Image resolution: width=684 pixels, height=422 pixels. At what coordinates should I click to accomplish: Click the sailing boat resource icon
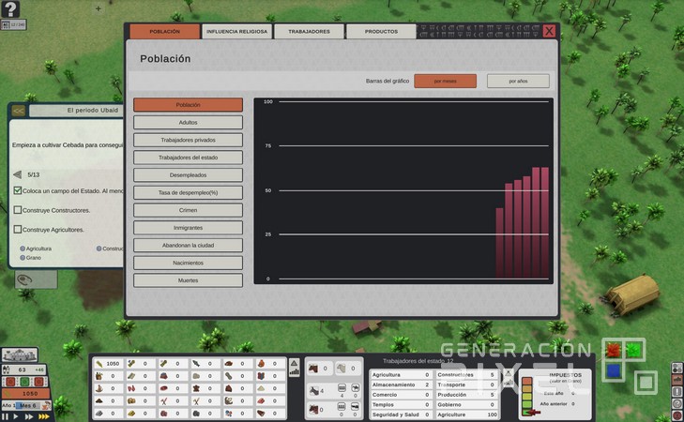(x=99, y=388)
